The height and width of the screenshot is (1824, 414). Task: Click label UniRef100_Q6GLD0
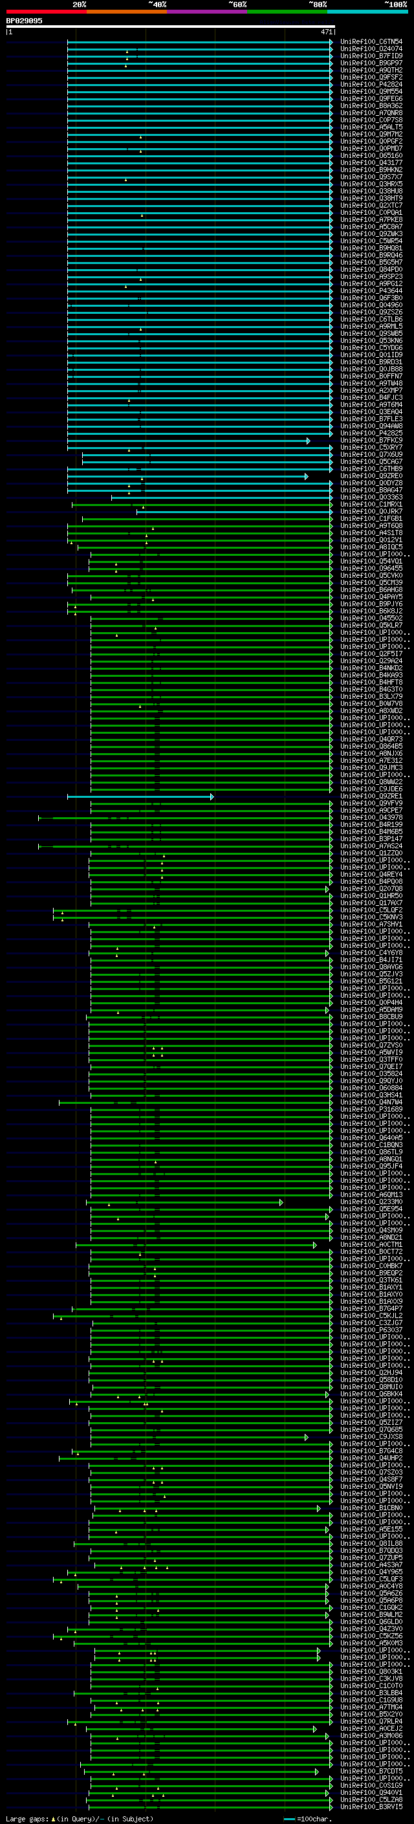pyautogui.click(x=371, y=1621)
